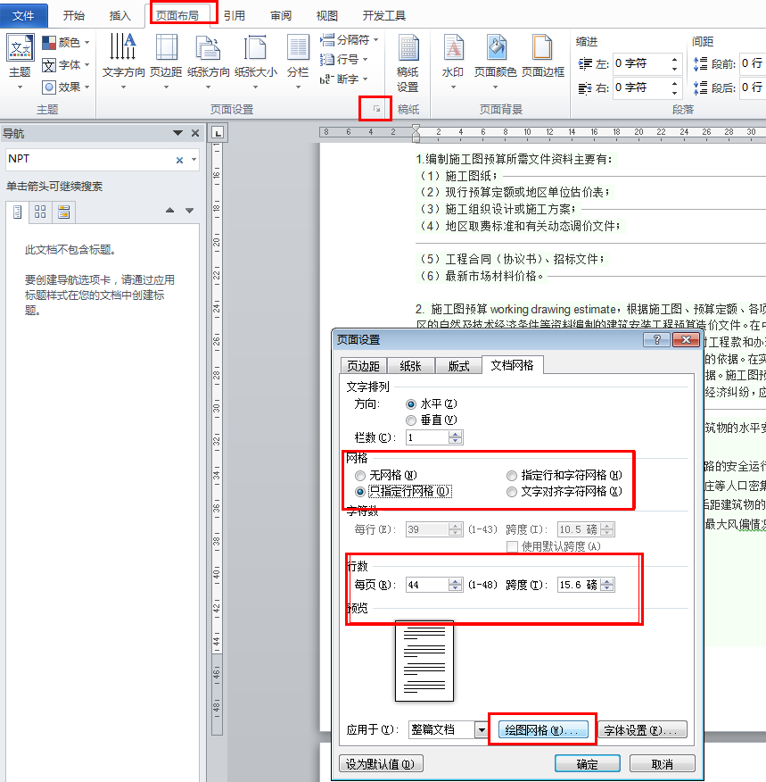Image resolution: width=766 pixels, height=782 pixels.
Task: Open the 水印 watermark icon
Action: 453,48
